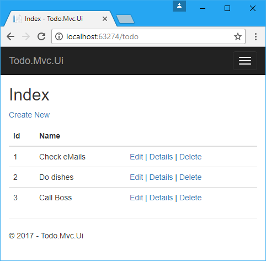The height and width of the screenshot is (261, 266).
Task: Edit the Check eMails item
Action: 136,157
